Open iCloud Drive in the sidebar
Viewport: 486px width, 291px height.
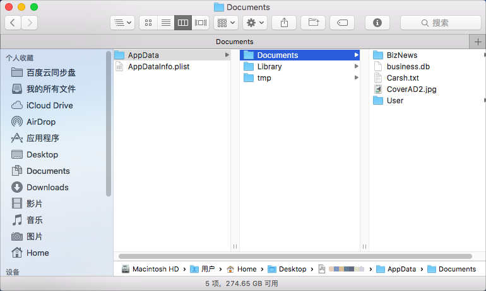42,105
